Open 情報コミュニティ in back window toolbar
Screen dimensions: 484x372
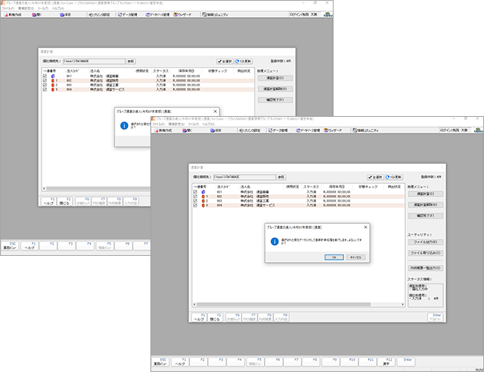215,15
